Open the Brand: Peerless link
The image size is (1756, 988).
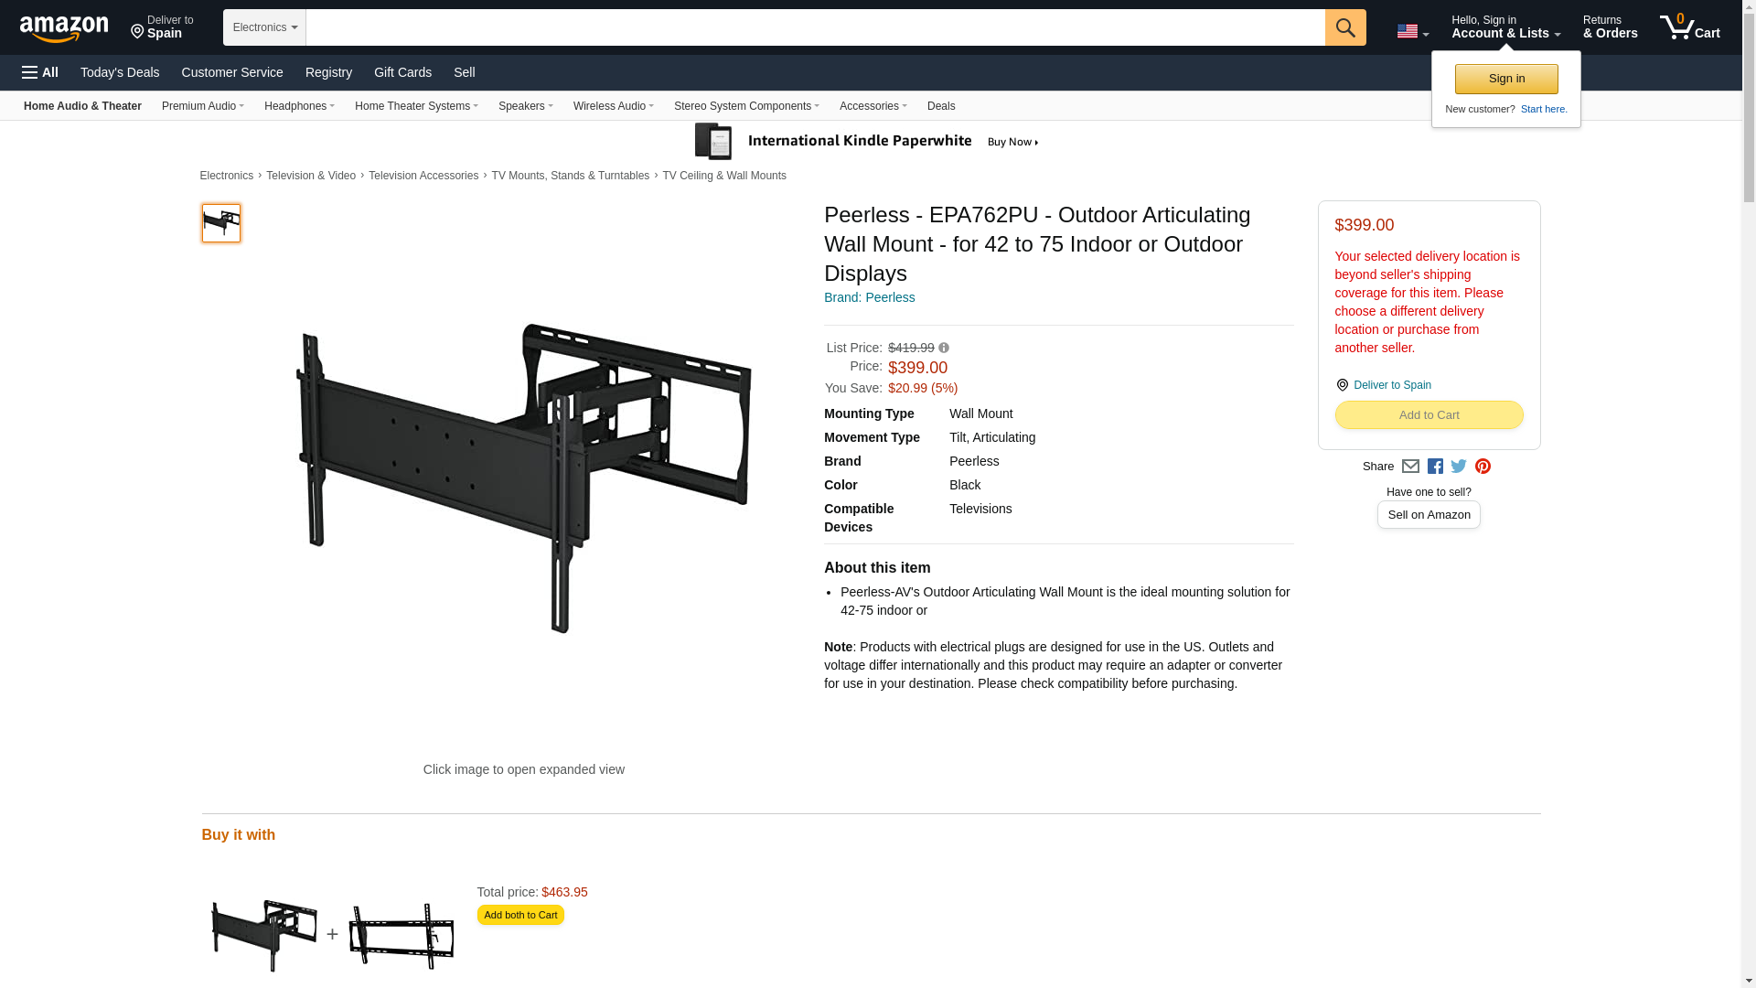[x=869, y=297]
